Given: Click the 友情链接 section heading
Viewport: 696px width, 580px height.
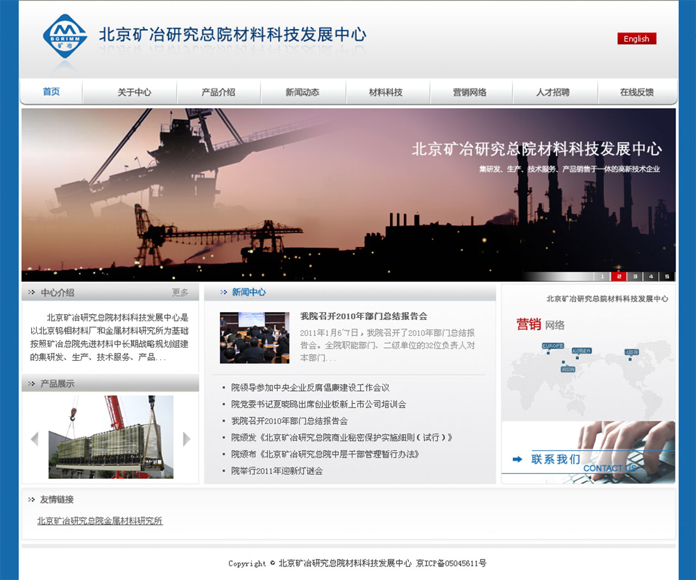Looking at the screenshot, I should click(x=57, y=500).
